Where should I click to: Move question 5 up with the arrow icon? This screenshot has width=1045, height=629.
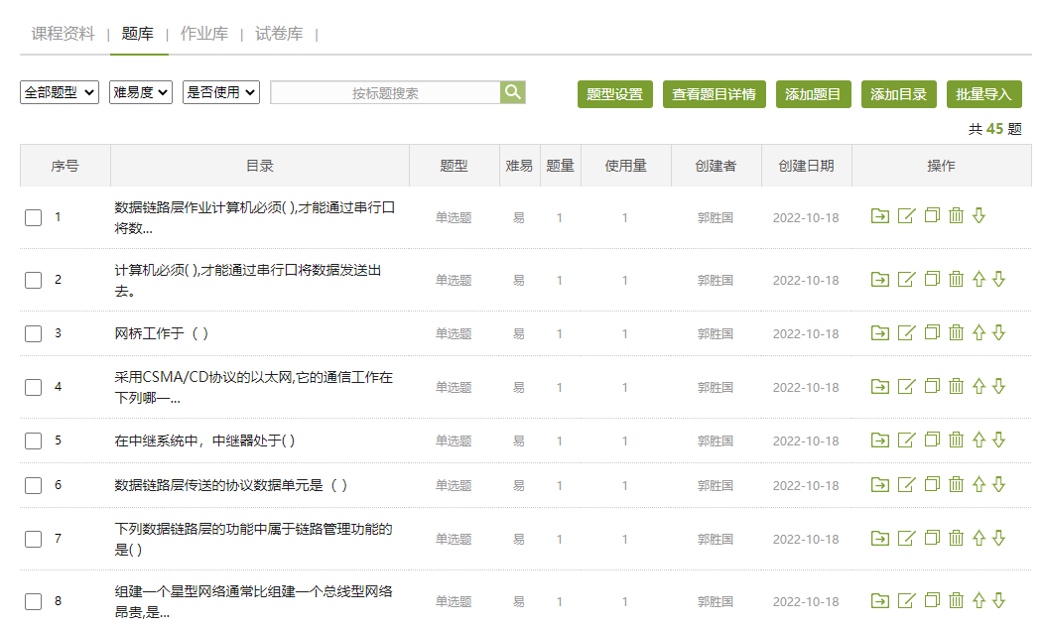point(979,440)
